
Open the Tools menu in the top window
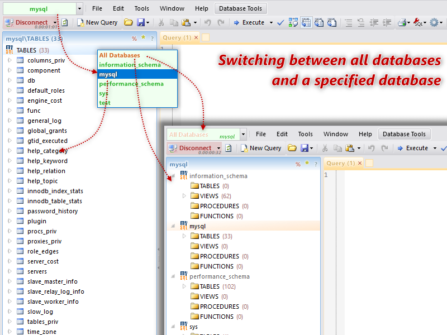coord(142,8)
